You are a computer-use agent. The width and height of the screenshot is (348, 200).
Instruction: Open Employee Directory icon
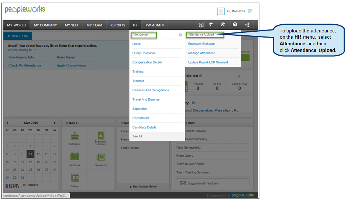pyautogui.click(x=101, y=136)
